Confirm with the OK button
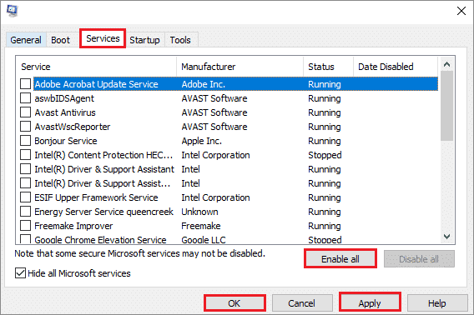 point(234,303)
